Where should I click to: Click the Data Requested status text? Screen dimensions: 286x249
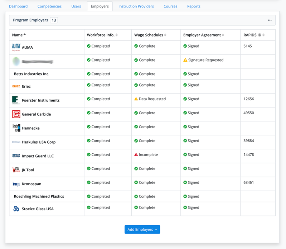[152, 99]
